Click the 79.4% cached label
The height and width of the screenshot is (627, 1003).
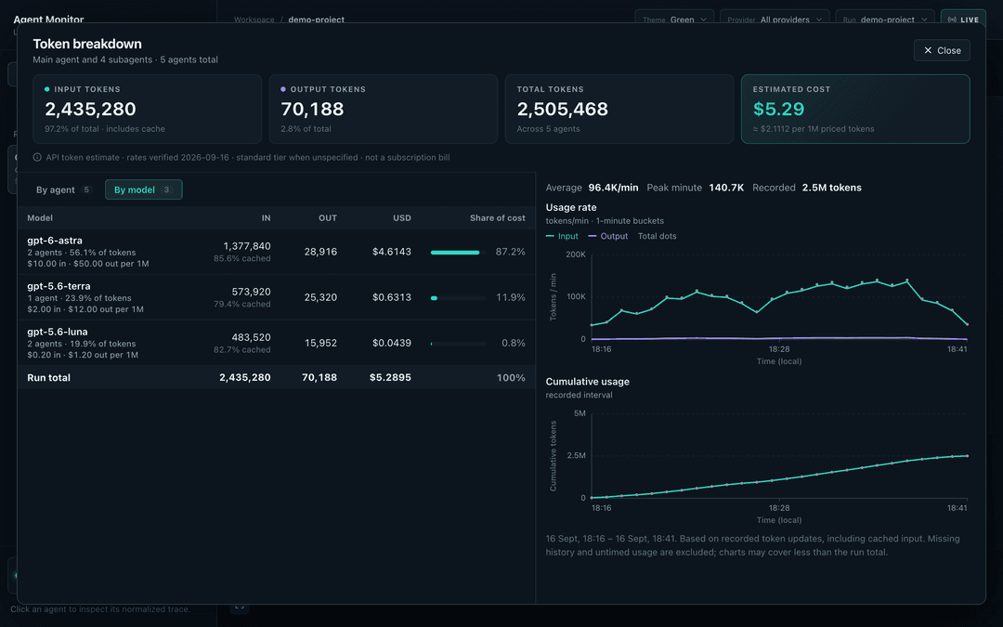tap(241, 304)
